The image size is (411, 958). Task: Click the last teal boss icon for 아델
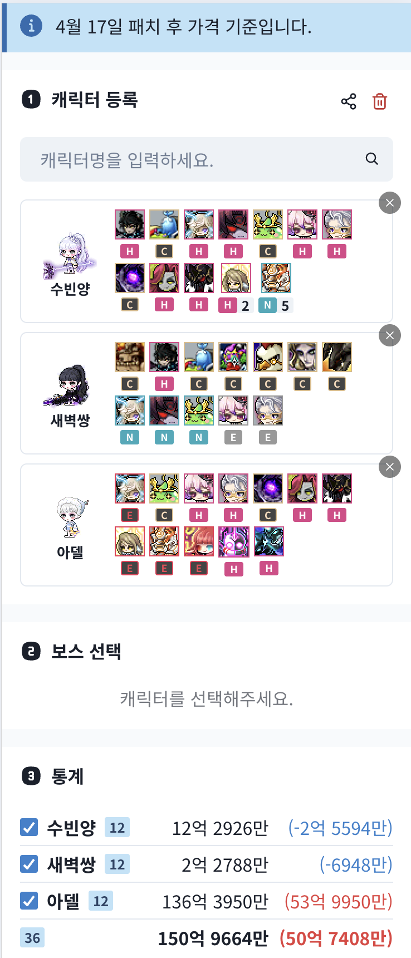tap(269, 542)
